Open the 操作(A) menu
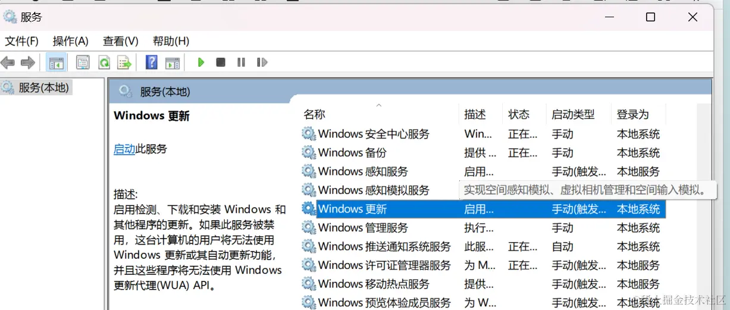 [71, 41]
